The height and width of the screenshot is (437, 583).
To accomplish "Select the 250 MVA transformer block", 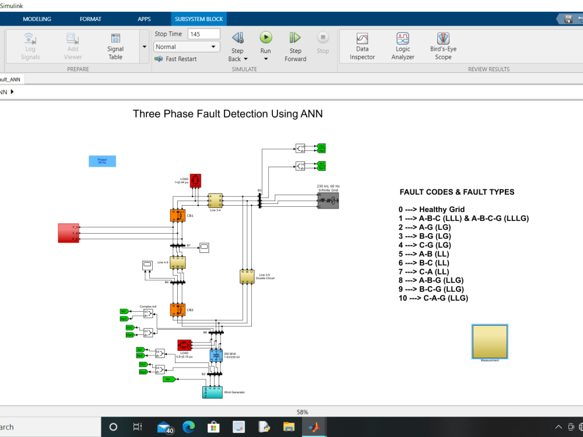I will [216, 355].
